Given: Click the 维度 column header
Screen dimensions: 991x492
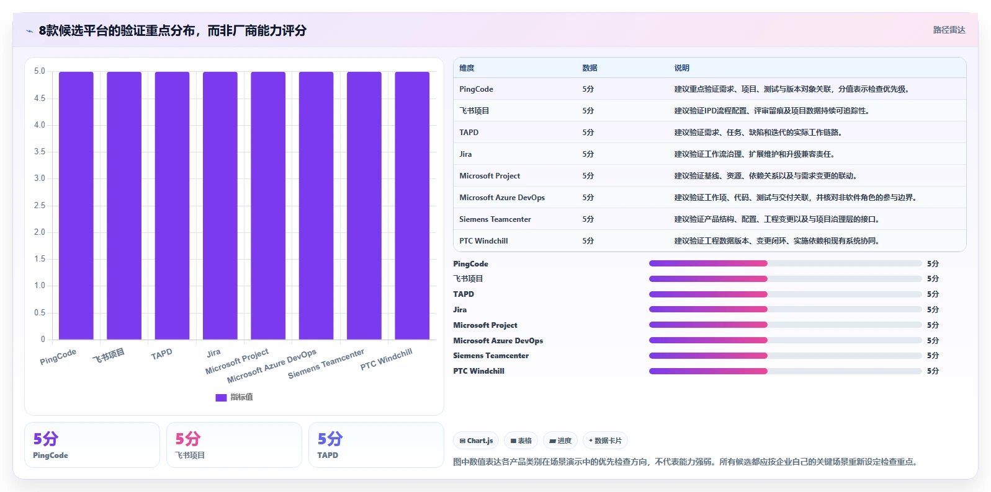Looking at the screenshot, I should coord(467,68).
